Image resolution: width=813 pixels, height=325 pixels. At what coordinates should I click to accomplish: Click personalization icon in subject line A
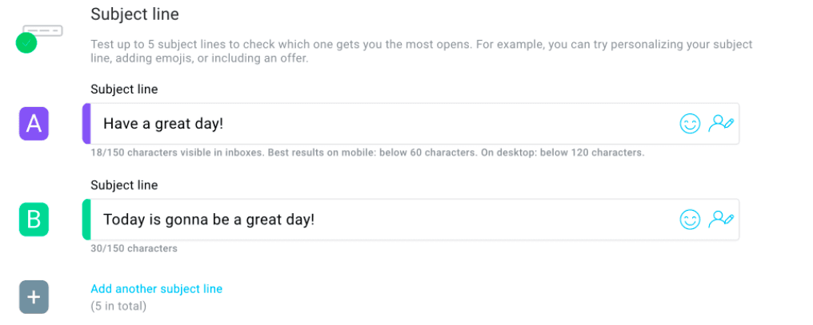(720, 123)
